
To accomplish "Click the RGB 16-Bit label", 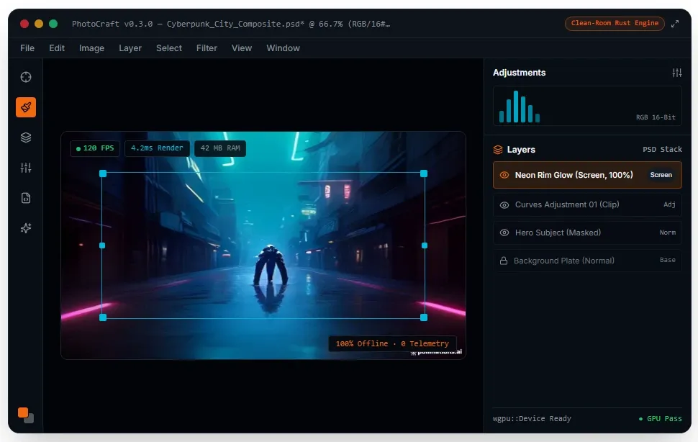I will point(656,117).
